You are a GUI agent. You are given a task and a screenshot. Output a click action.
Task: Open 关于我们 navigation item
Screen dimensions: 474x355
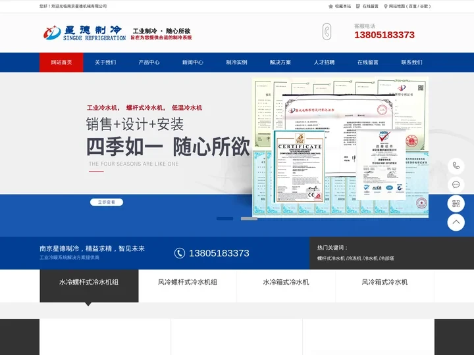(x=105, y=62)
